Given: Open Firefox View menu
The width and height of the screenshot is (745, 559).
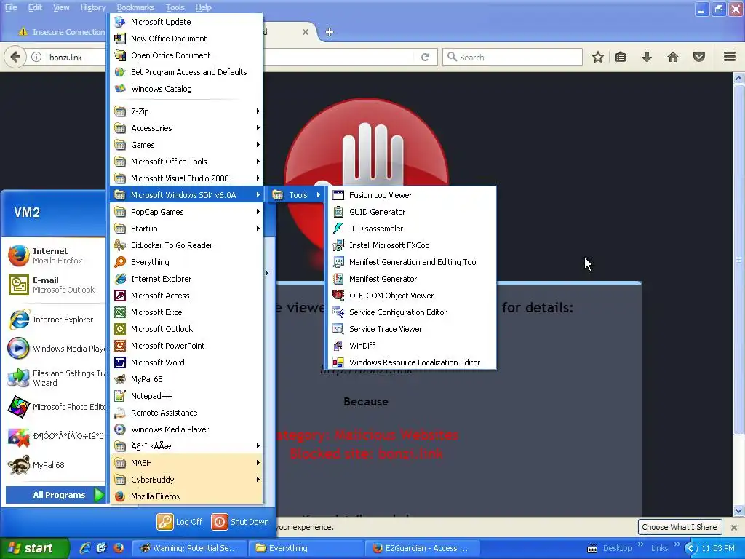Looking at the screenshot, I should click(61, 7).
